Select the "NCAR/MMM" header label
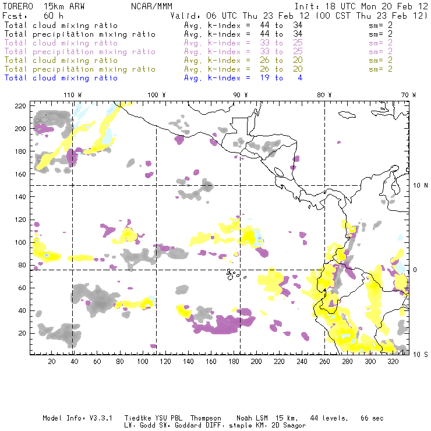The image size is (431, 431). (x=151, y=6)
